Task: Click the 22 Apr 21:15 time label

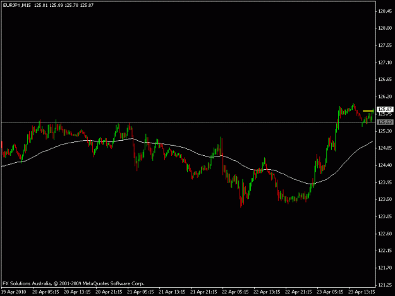Action: (x=298, y=292)
